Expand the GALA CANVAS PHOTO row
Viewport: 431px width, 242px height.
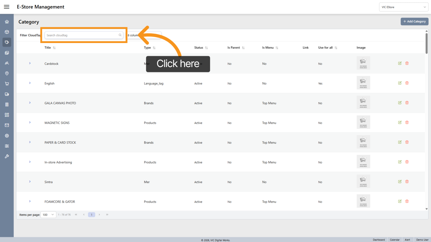click(x=30, y=103)
